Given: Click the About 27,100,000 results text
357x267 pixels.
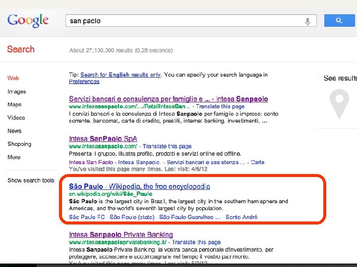Looking at the screenshot, I should tap(121, 50).
